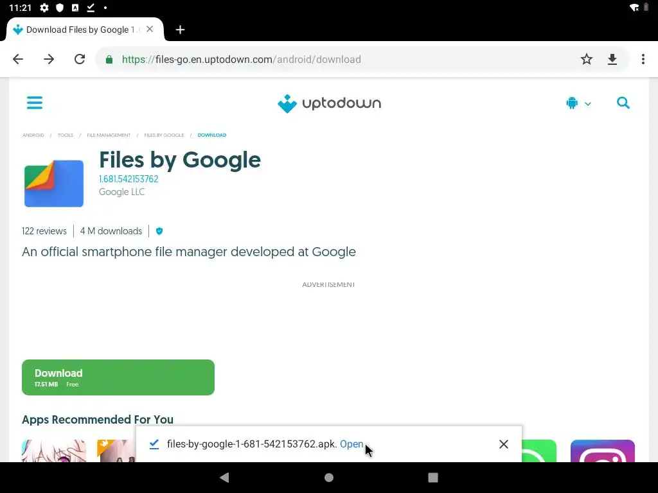Open the Files by Google breadcrumb link
This screenshot has height=493, width=658.
(164, 135)
